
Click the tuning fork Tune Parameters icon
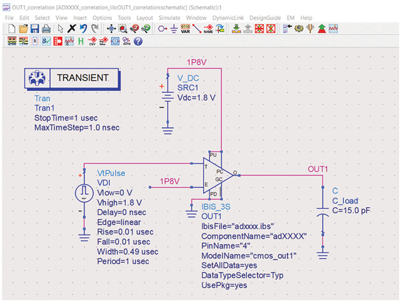[x=310, y=29]
